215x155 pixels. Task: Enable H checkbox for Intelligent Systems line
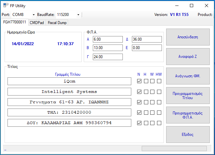[x=146, y=92]
